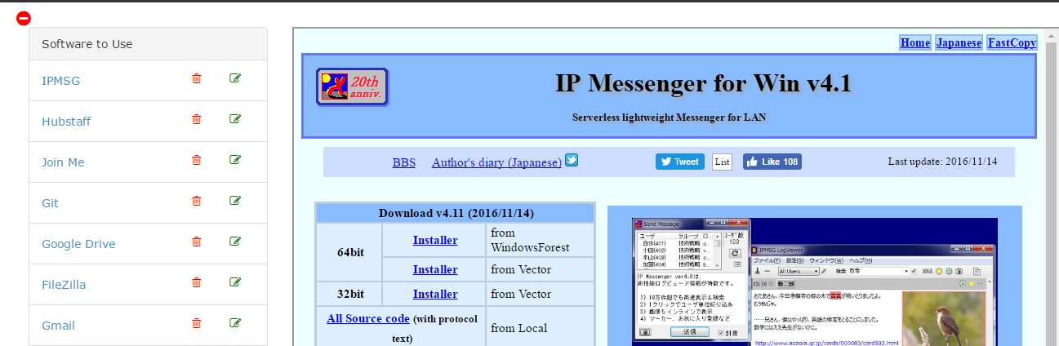1059x346 pixels.
Task: Open the FileZilla software link
Action: tap(64, 285)
